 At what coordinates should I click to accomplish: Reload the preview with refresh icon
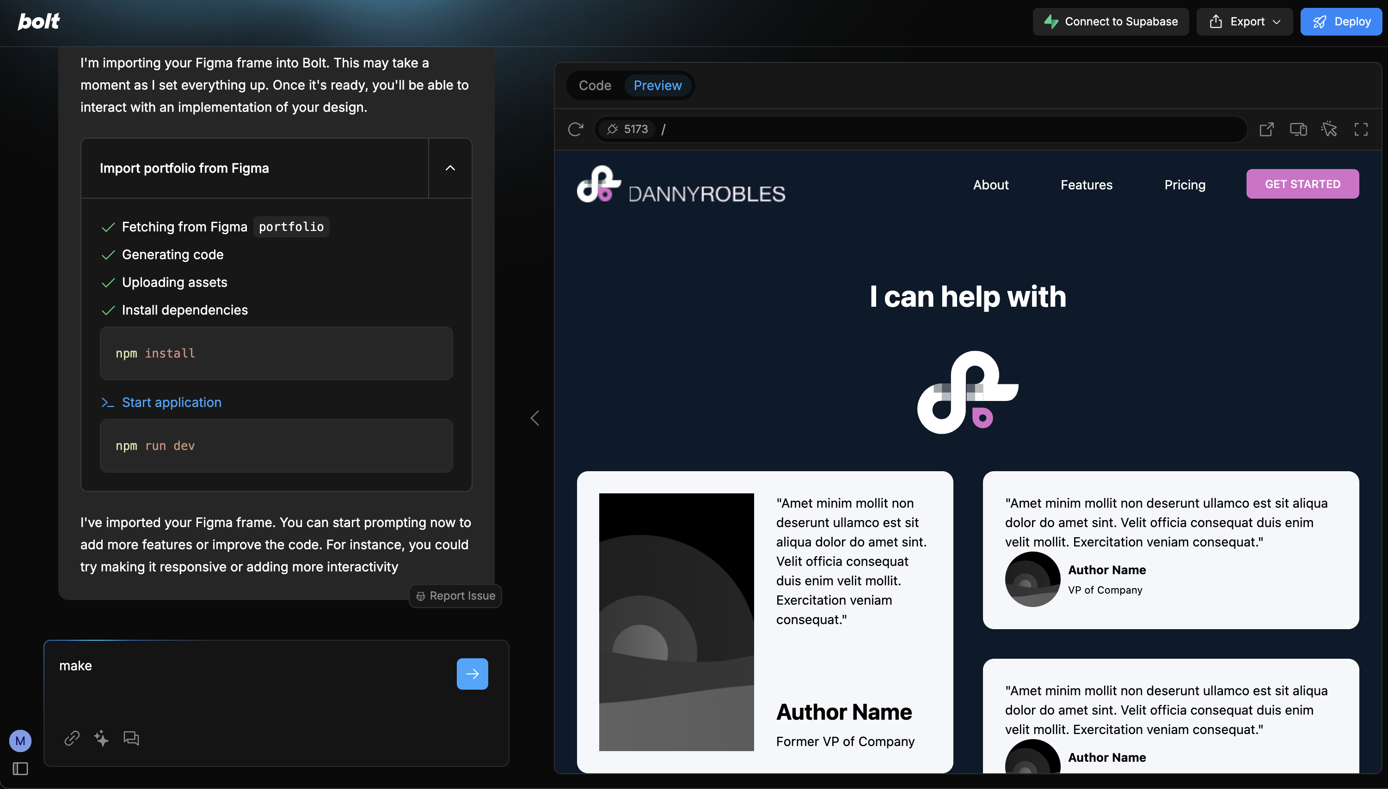pos(576,129)
